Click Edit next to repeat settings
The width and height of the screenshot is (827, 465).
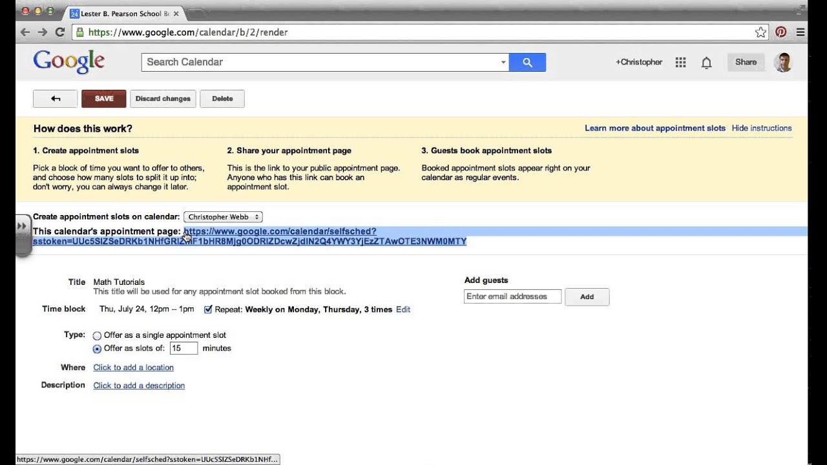[403, 309]
